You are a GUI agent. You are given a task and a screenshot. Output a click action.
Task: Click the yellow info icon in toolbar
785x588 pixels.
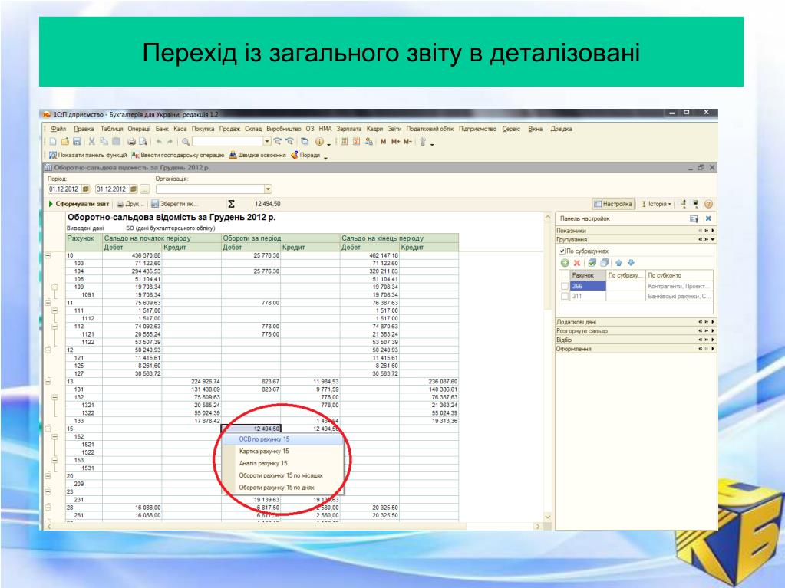(319, 142)
